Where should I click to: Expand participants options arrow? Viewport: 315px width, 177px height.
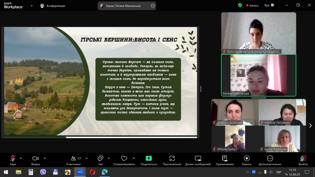[87, 158]
